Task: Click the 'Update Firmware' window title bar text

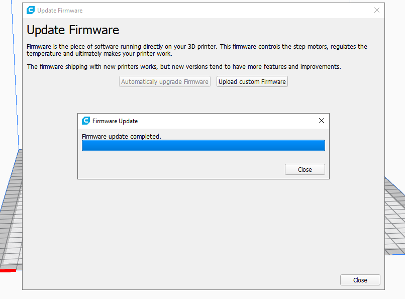Action: pyautogui.click(x=60, y=11)
